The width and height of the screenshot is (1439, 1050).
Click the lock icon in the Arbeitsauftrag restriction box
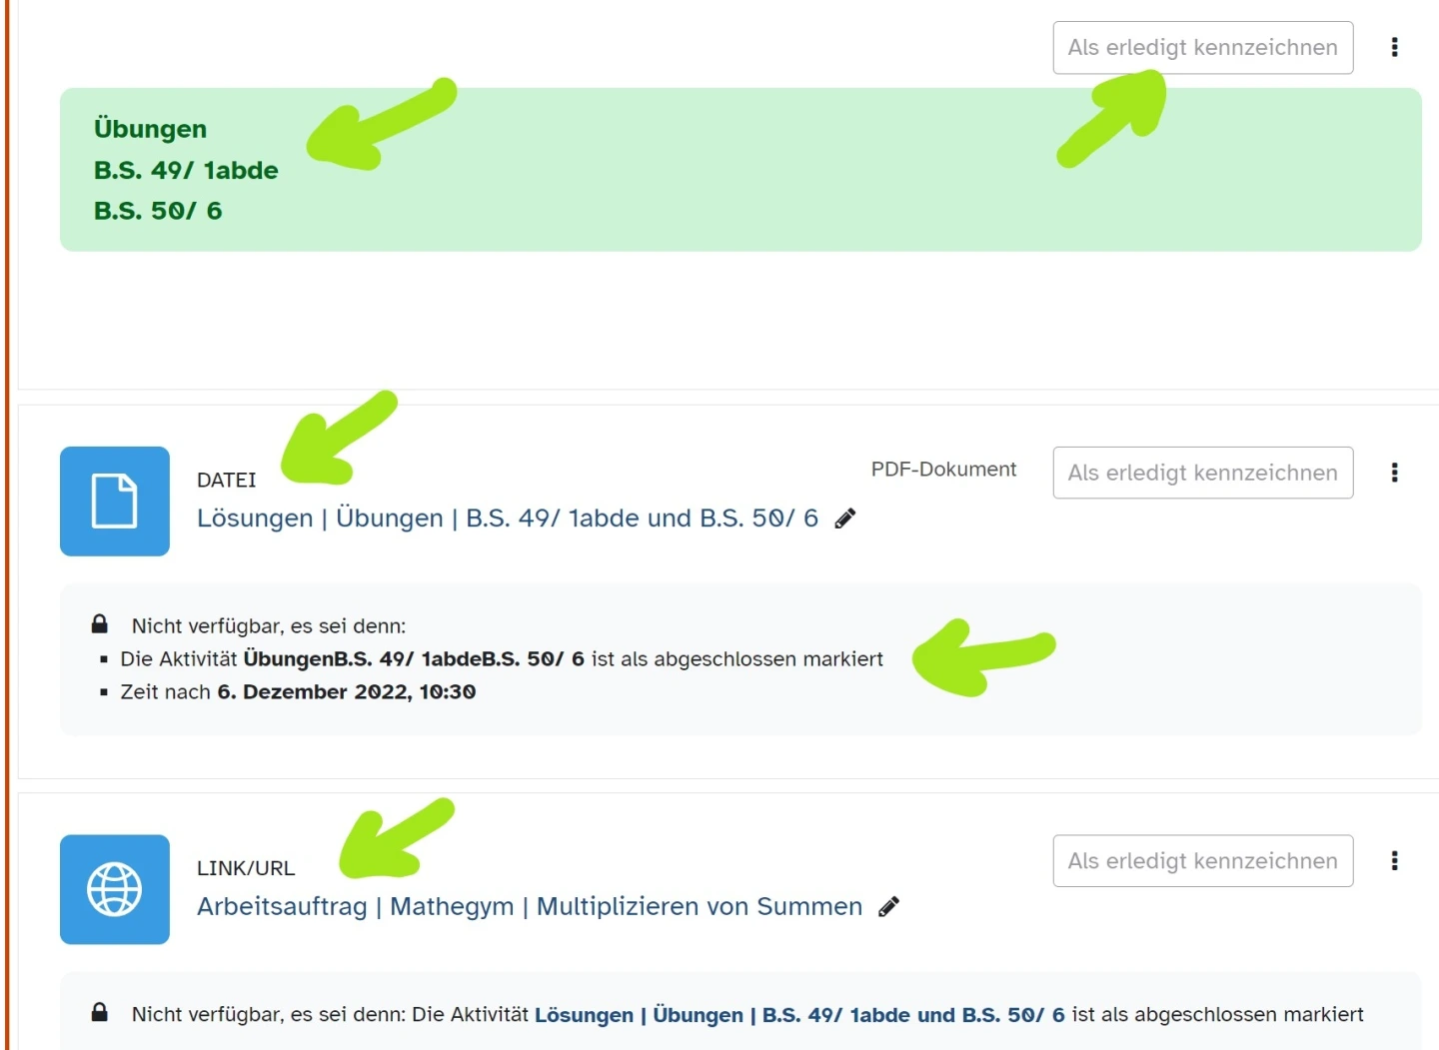pos(100,1013)
